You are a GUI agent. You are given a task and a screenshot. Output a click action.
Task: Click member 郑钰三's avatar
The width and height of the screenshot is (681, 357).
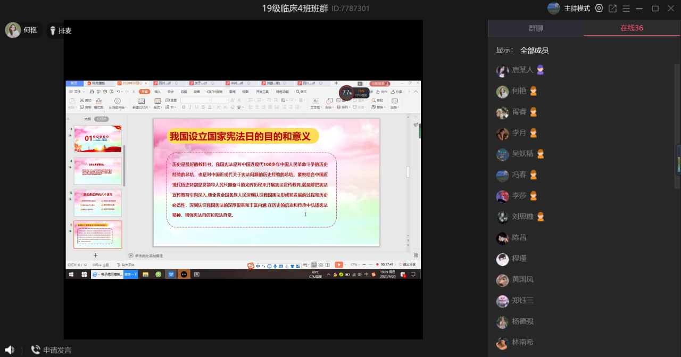click(x=502, y=301)
